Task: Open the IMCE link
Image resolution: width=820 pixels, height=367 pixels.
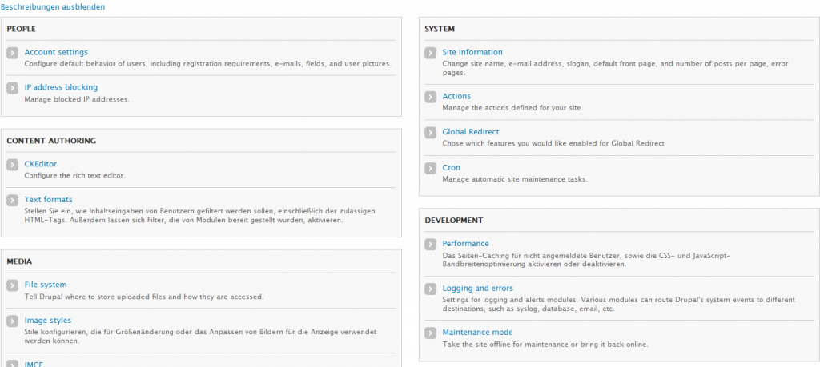Action: click(34, 364)
